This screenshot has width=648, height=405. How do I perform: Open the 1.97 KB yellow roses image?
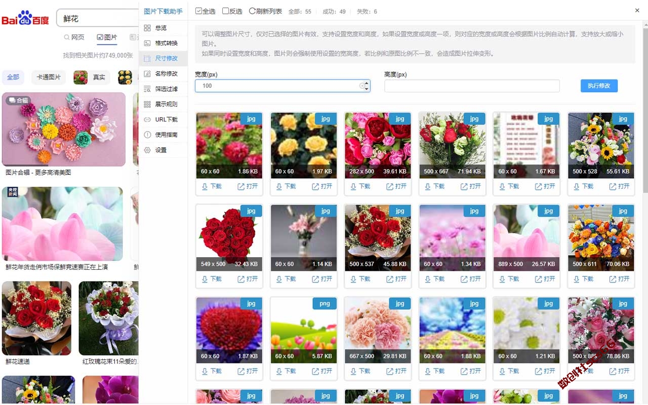point(322,186)
